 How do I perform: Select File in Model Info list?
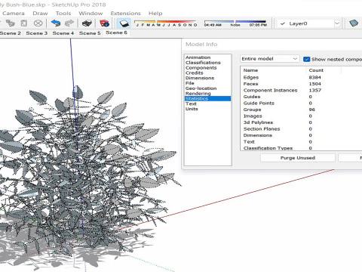190,83
